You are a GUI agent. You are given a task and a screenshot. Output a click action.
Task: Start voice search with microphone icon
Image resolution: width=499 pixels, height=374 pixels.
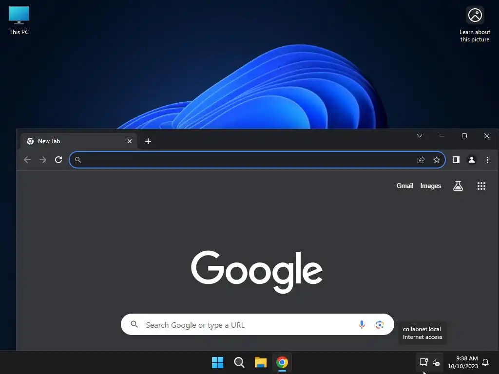click(362, 324)
